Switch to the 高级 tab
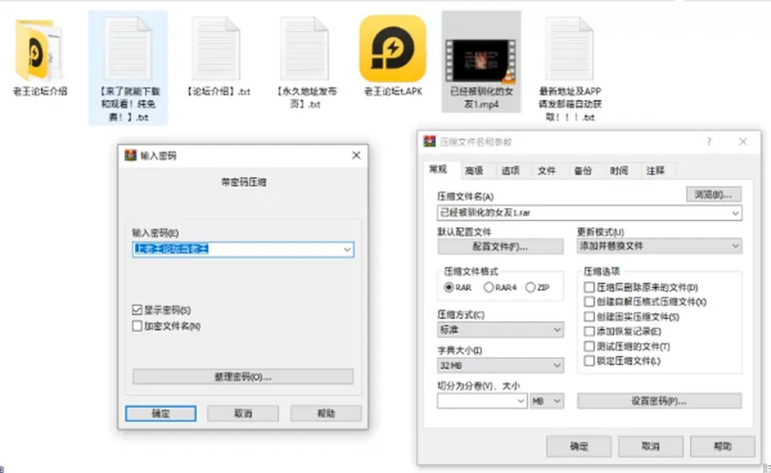 point(474,170)
